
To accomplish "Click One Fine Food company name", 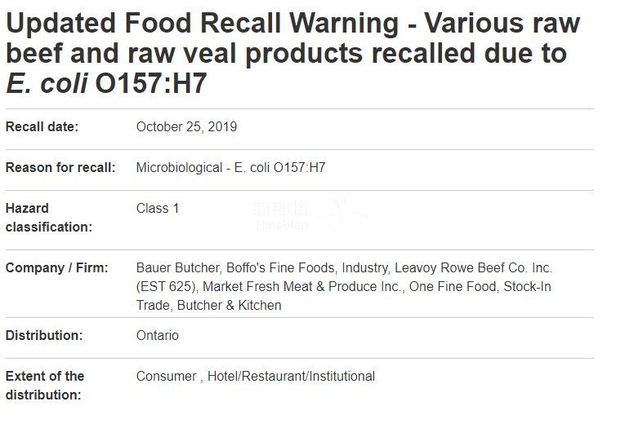I will [x=453, y=286].
